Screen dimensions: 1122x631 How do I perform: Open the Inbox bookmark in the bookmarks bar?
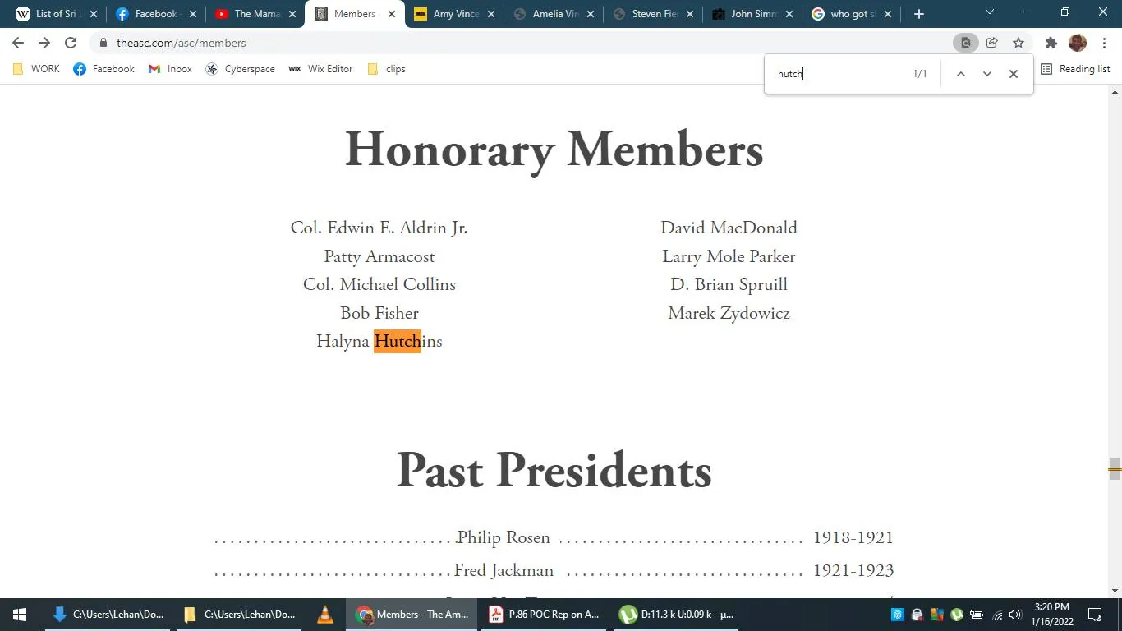pos(169,69)
